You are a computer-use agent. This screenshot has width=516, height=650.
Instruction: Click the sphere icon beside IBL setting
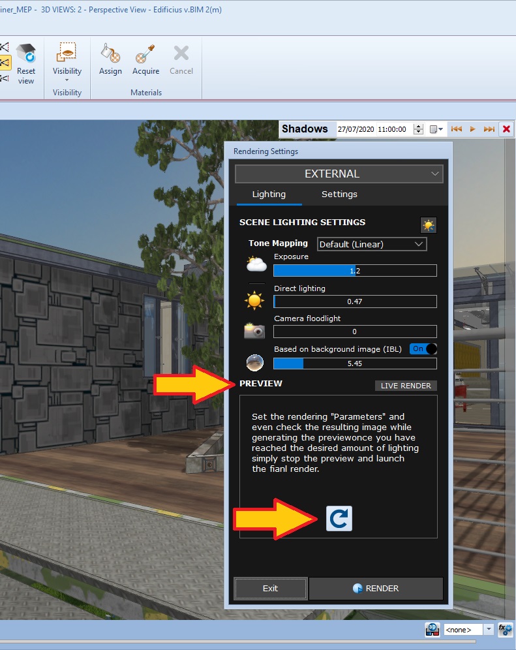coord(254,363)
